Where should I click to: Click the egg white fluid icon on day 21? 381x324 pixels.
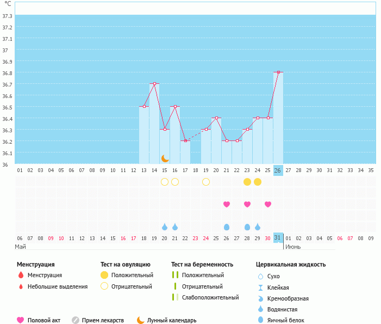[227, 227]
